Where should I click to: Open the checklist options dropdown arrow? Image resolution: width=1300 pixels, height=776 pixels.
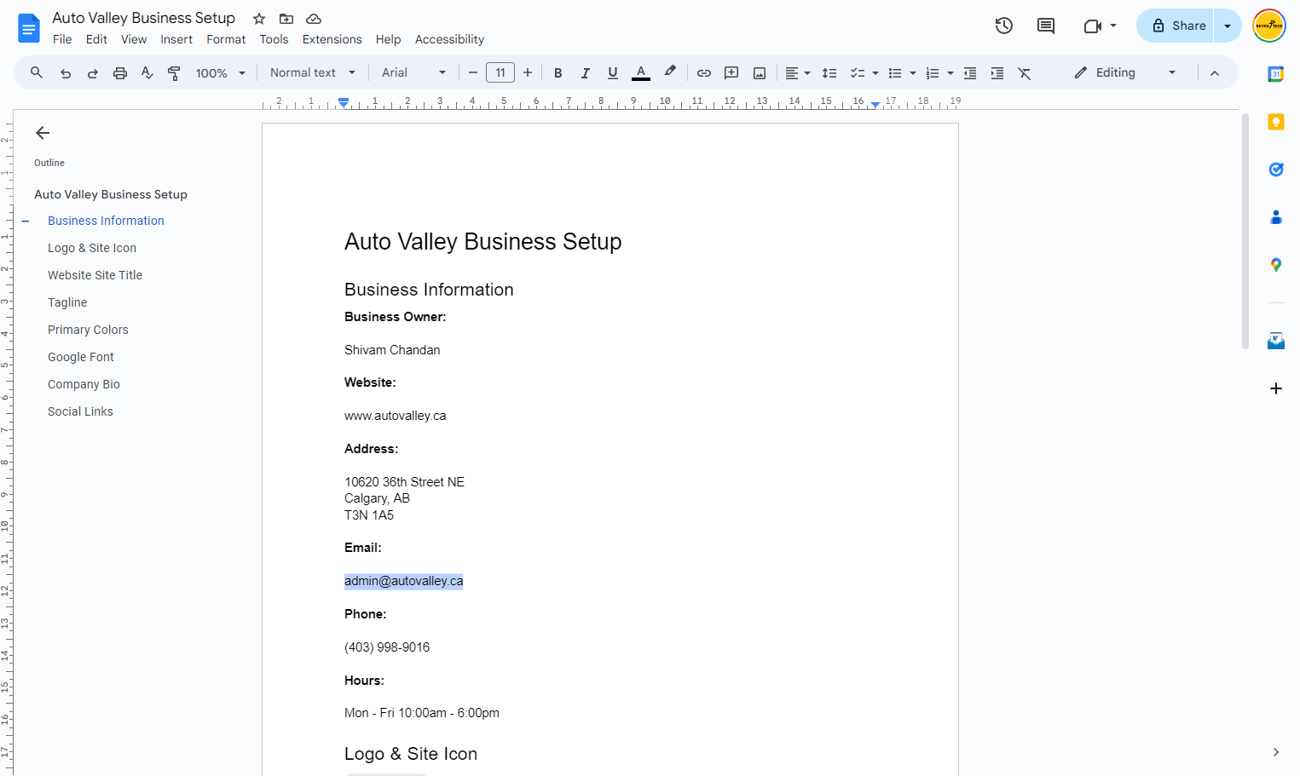coord(875,73)
